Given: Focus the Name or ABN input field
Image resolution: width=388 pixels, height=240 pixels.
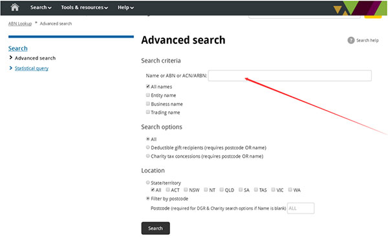Looking at the screenshot, I should coord(290,76).
